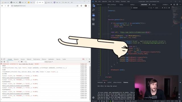Bookmark this page with star icon
Screen dimensions: 182x102
point(77,6)
